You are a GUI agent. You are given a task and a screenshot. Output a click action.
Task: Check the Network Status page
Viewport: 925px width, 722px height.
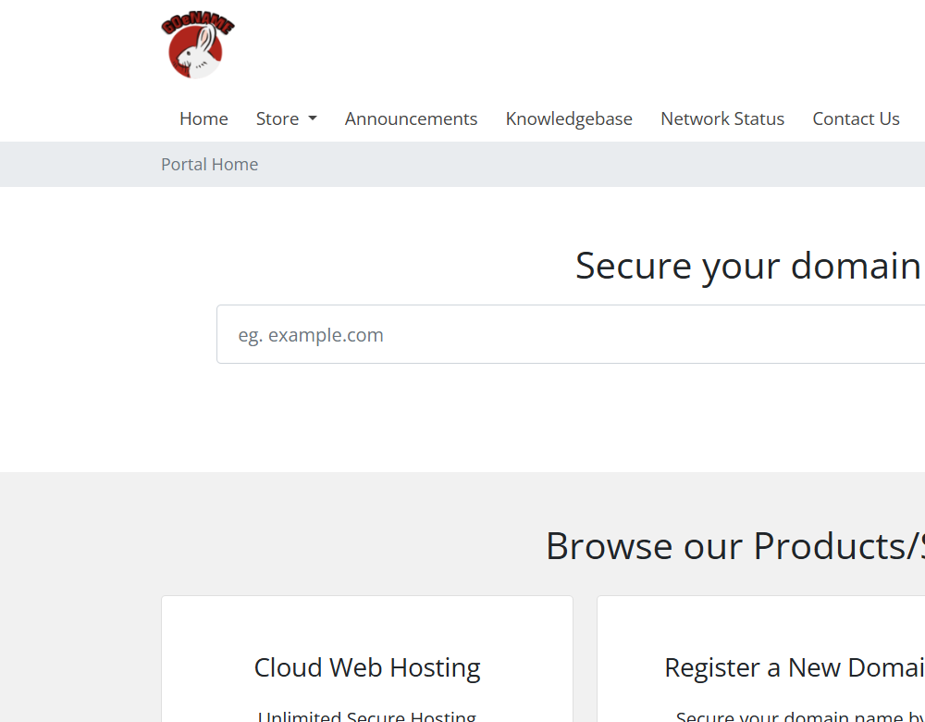722,118
